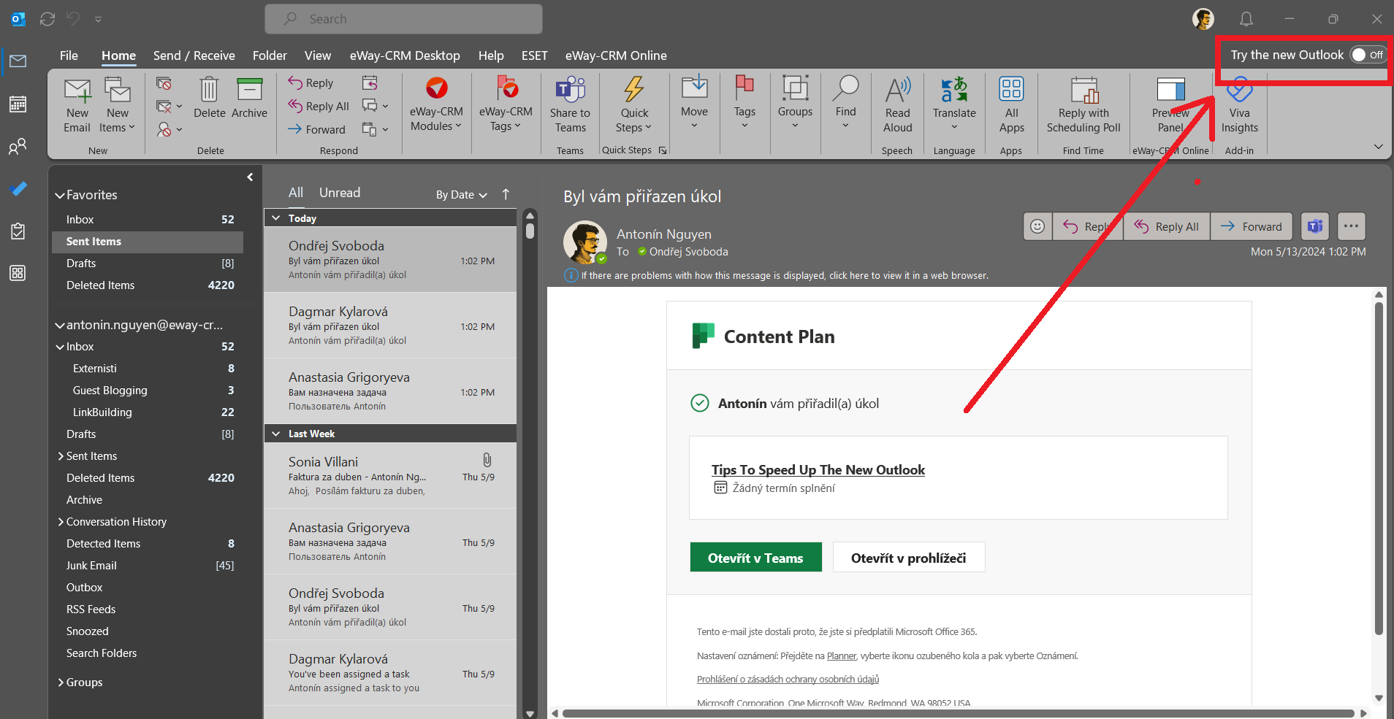The height and width of the screenshot is (719, 1394).
Task: Click the Move folder icon
Action: tap(694, 87)
